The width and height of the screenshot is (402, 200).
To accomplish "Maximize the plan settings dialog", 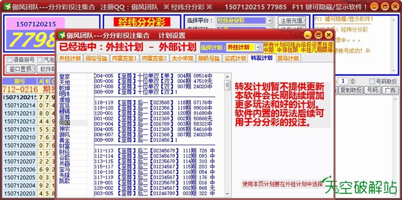I will pos(318,35).
